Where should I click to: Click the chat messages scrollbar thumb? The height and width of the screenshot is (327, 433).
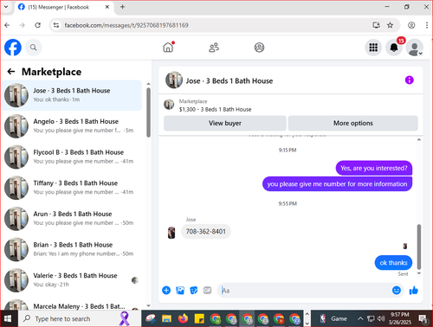click(x=419, y=247)
